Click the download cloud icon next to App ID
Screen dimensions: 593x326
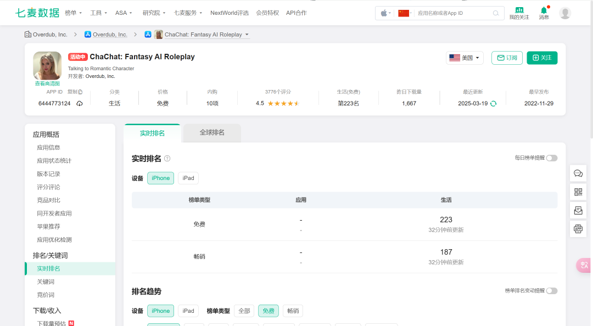(x=80, y=103)
